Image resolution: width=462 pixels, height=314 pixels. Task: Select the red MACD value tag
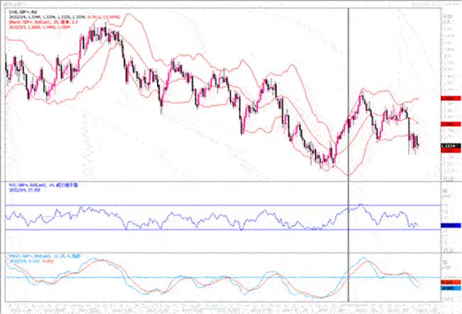point(448,283)
